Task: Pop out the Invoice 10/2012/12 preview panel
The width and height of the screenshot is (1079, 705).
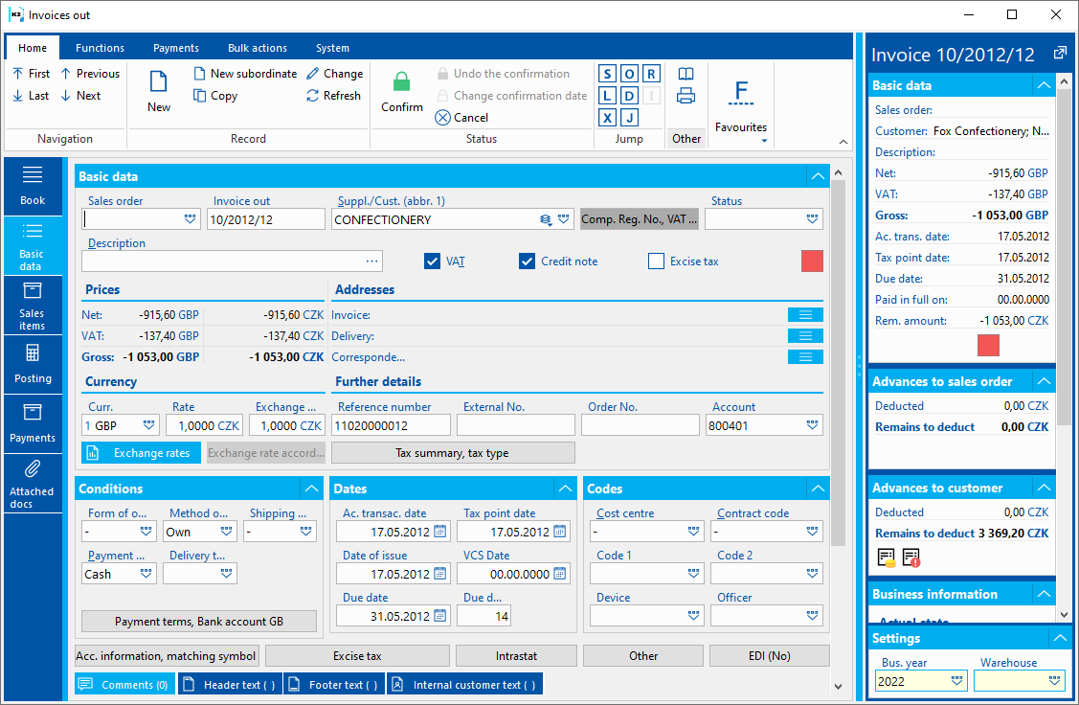Action: (x=1060, y=53)
